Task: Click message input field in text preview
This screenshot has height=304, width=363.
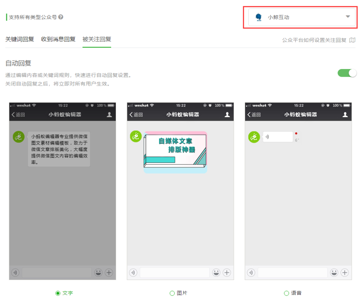Action: tap(57, 273)
